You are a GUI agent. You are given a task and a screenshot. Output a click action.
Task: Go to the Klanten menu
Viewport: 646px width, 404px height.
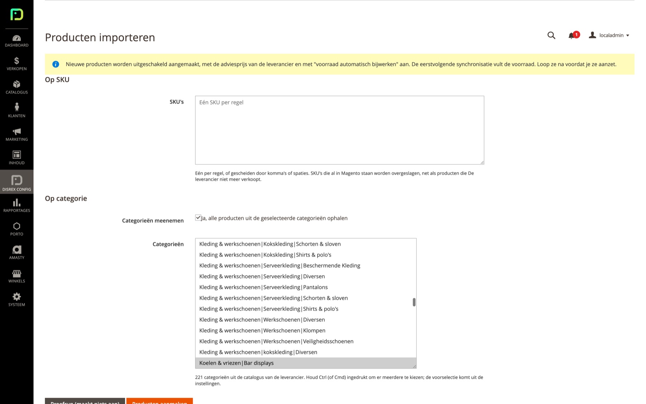coord(17,111)
